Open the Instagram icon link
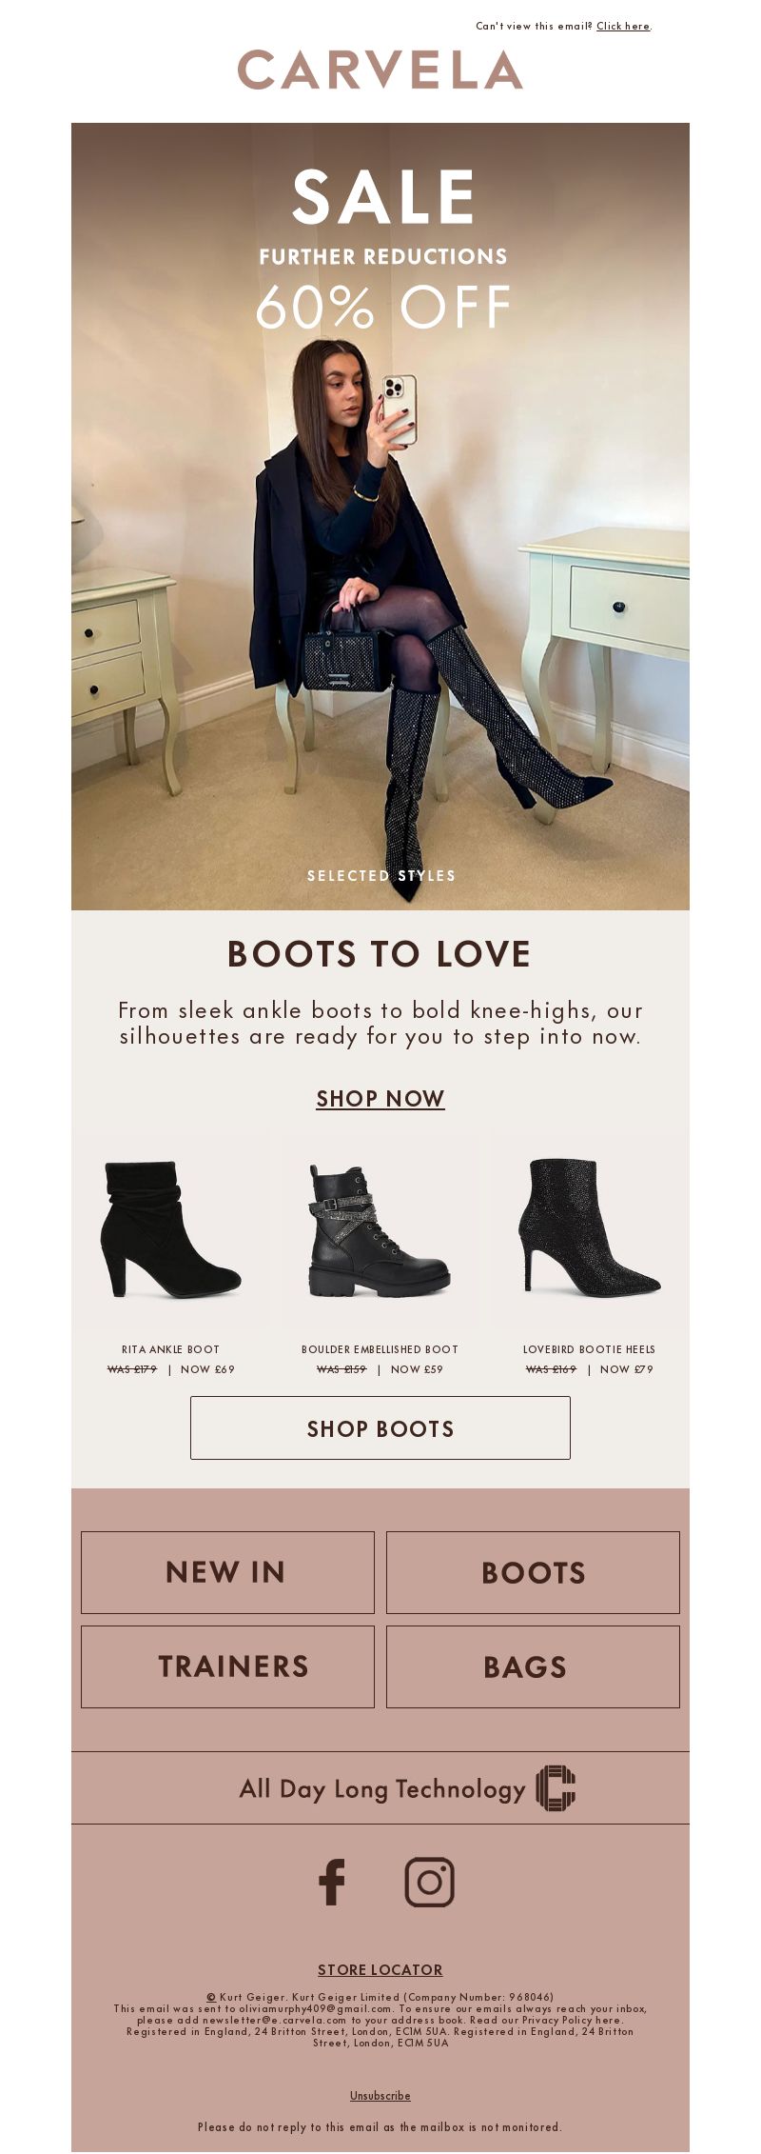The height and width of the screenshot is (2154, 761). tap(430, 1882)
